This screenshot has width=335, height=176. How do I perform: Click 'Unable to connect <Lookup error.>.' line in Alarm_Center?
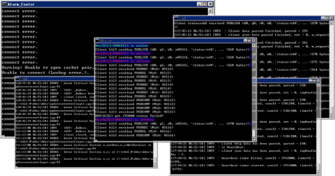click(45, 73)
